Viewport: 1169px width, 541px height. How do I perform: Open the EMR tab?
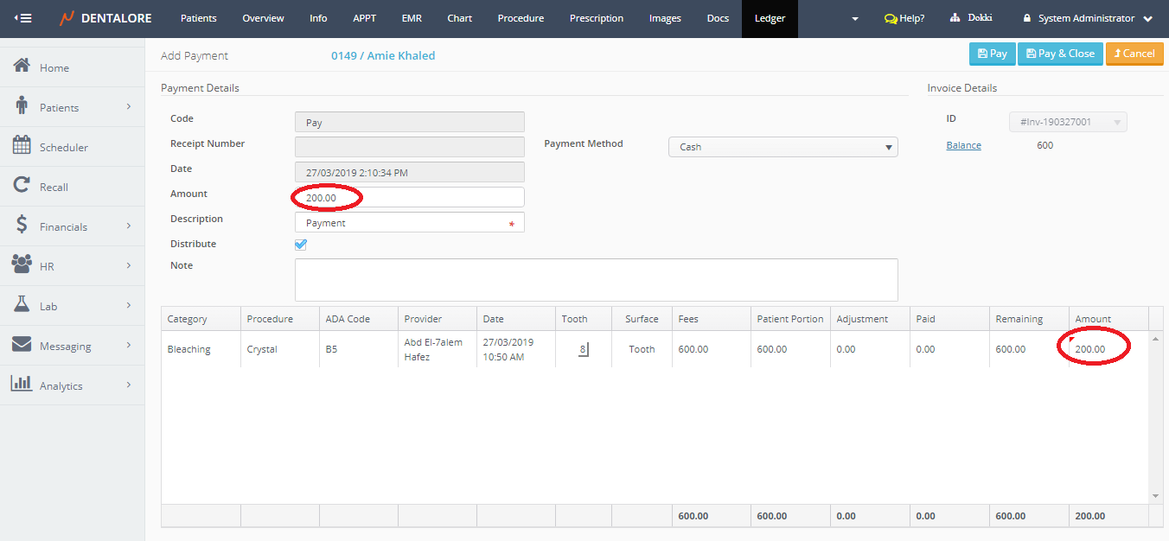click(412, 18)
